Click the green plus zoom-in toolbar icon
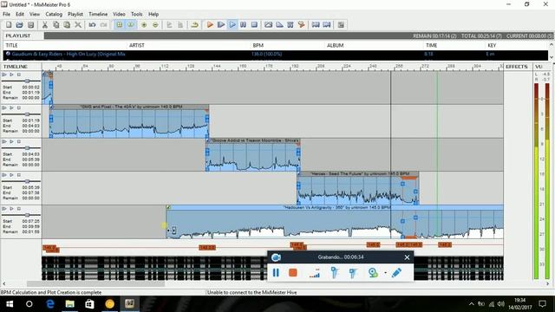This screenshot has height=312, width=555. click(144, 25)
